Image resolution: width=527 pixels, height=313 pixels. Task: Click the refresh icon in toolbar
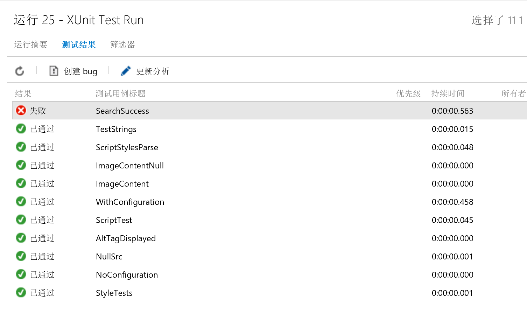pos(20,71)
